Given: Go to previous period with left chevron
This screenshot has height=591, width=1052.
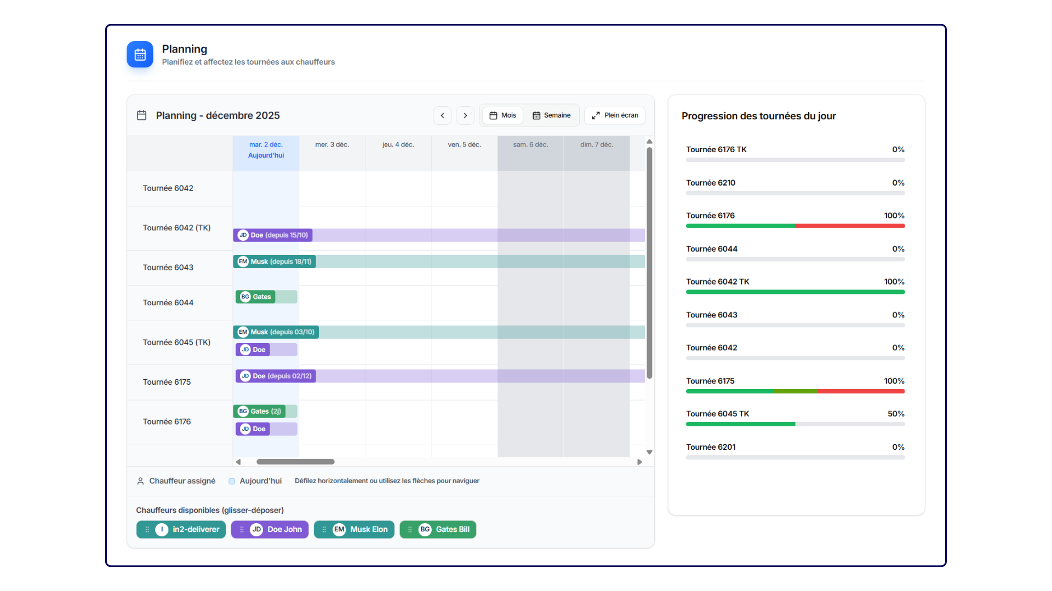Looking at the screenshot, I should pyautogui.click(x=442, y=115).
